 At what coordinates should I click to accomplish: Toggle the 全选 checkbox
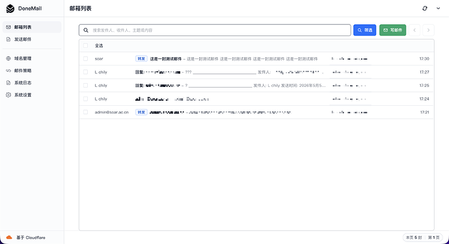85,45
